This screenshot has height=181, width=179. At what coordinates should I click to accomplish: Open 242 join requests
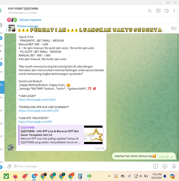pyautogui.click(x=30, y=20)
